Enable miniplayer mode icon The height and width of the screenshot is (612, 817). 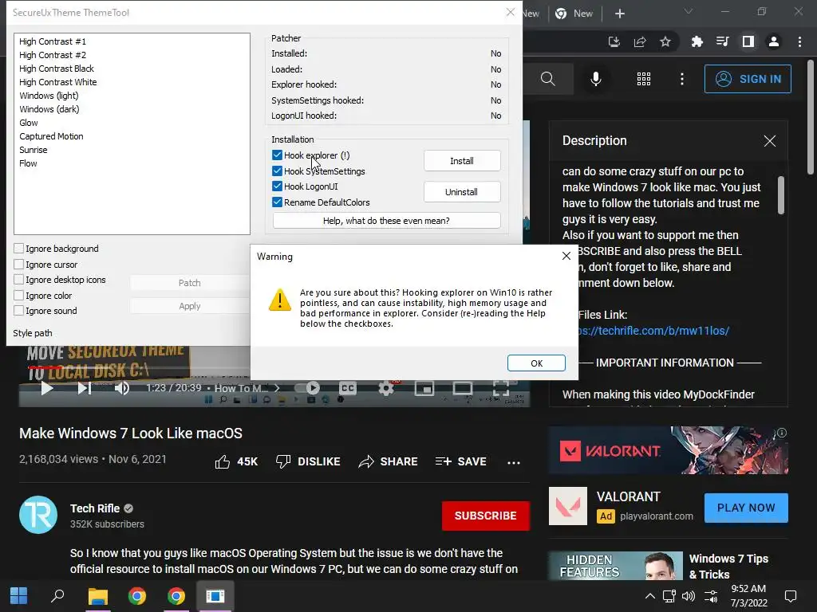click(424, 388)
